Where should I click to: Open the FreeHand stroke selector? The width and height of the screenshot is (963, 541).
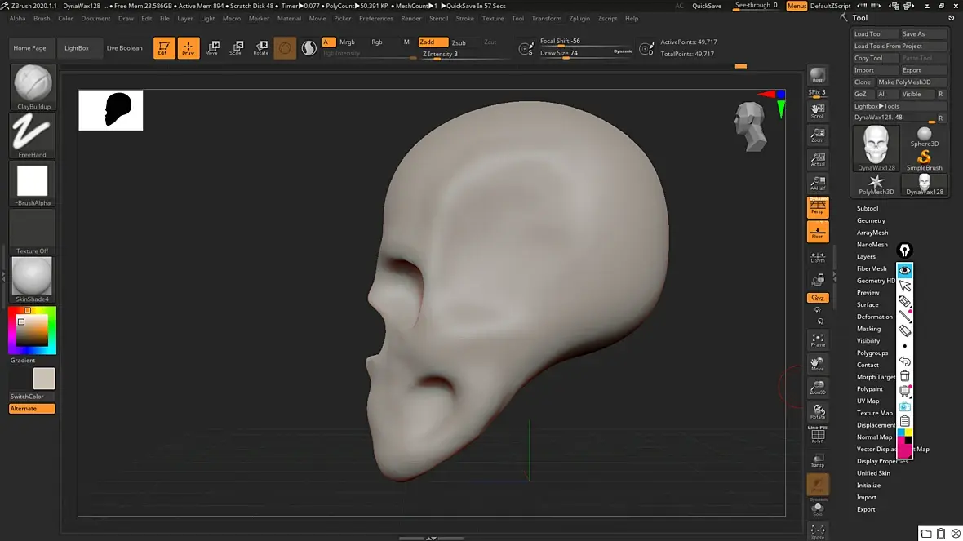click(33, 135)
